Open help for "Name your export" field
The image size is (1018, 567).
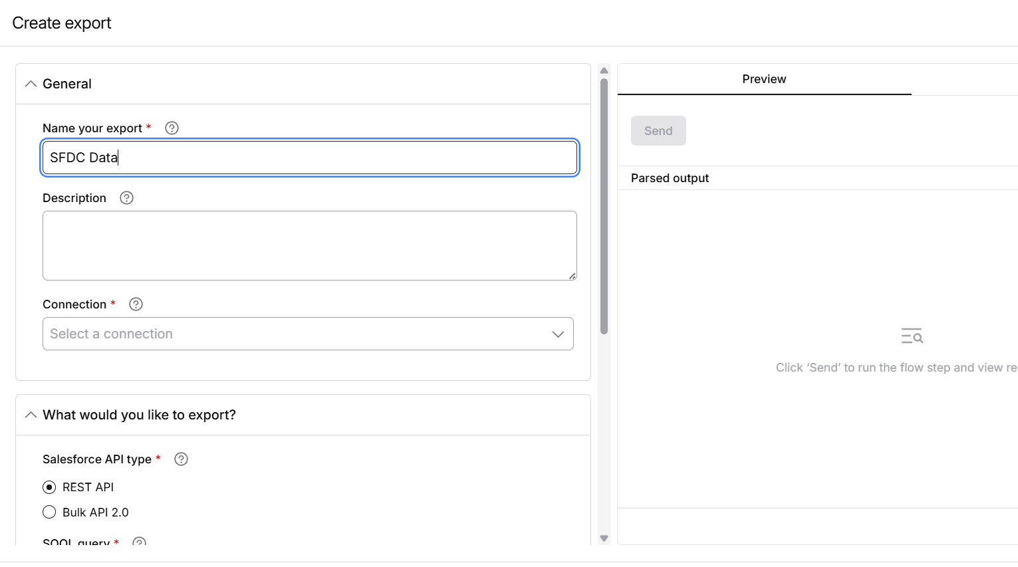click(171, 128)
